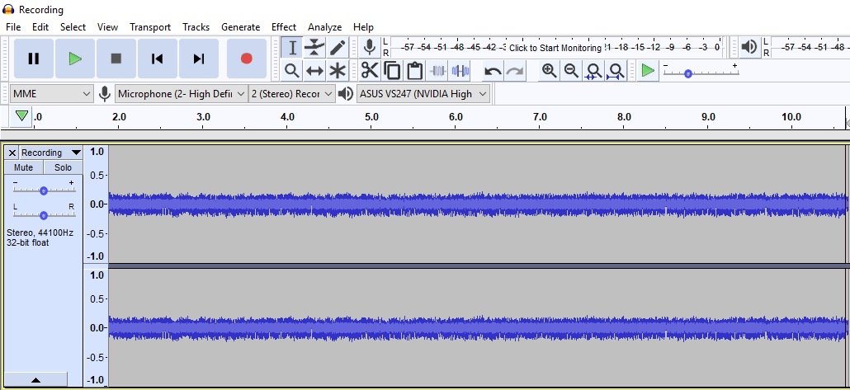Click the '32-bit float' track format text
The height and width of the screenshot is (390, 850).
[28, 242]
